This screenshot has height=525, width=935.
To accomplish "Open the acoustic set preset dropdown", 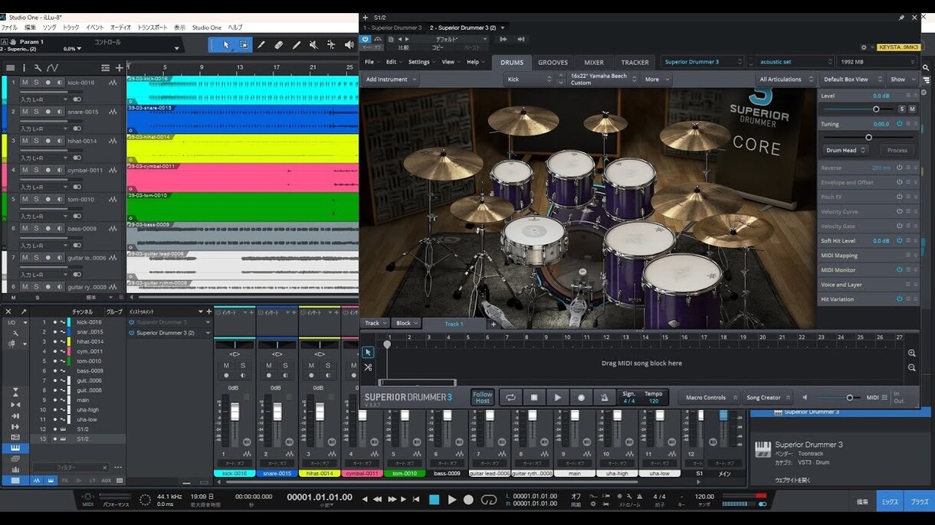I will click(x=795, y=62).
